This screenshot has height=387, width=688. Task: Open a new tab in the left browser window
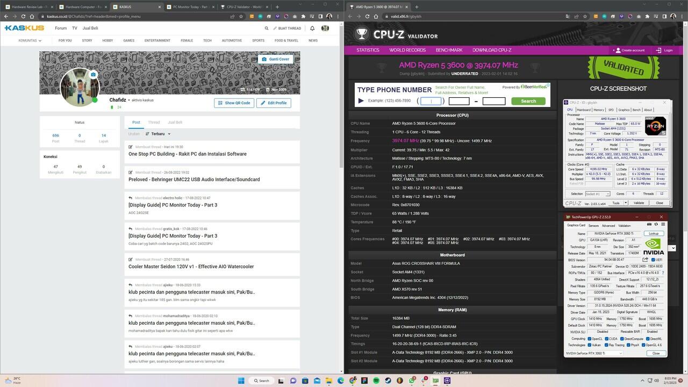277,7
